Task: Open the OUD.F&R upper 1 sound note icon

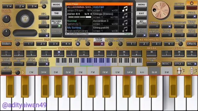Action: 125,9
